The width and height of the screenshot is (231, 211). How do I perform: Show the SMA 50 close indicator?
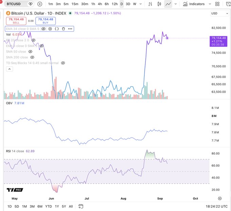click(30, 52)
